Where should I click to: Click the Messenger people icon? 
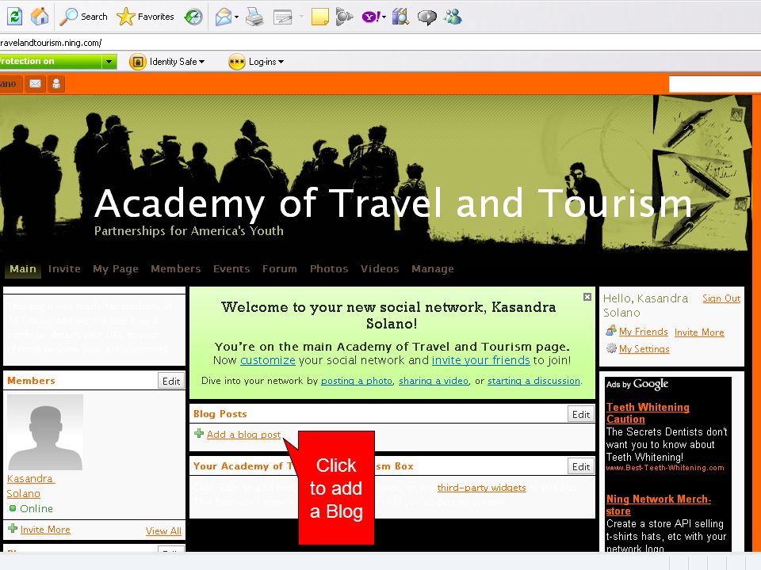click(453, 17)
